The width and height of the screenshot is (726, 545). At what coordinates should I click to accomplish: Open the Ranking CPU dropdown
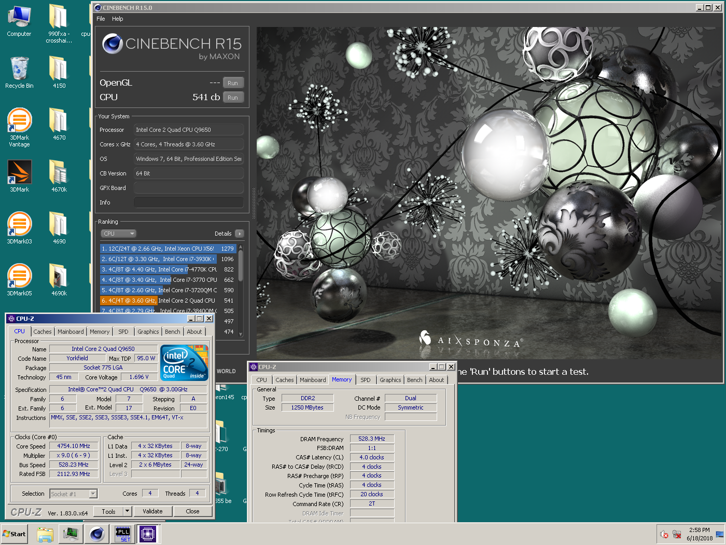click(x=118, y=234)
